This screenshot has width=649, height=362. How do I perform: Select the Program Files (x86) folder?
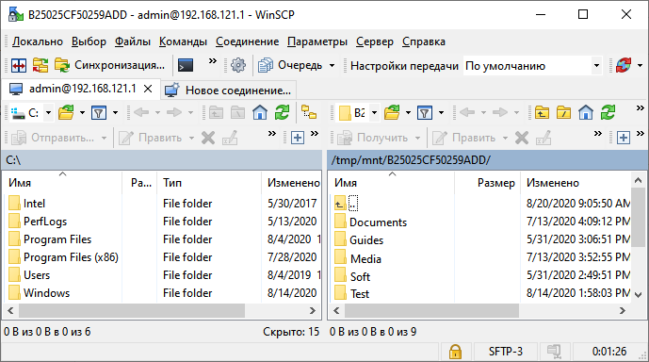71,257
